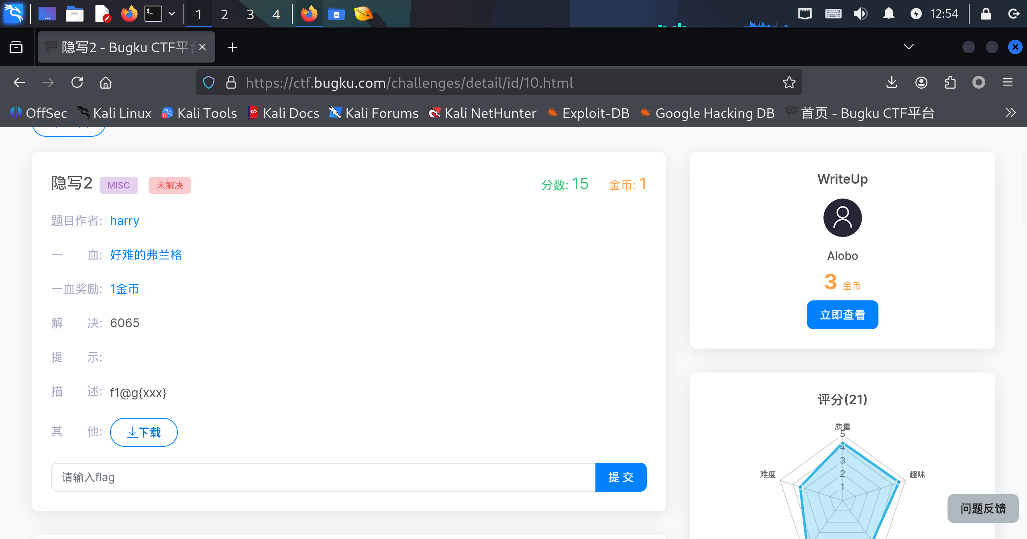Open the Firefox account icon
This screenshot has height=539, width=1027.
click(x=921, y=83)
